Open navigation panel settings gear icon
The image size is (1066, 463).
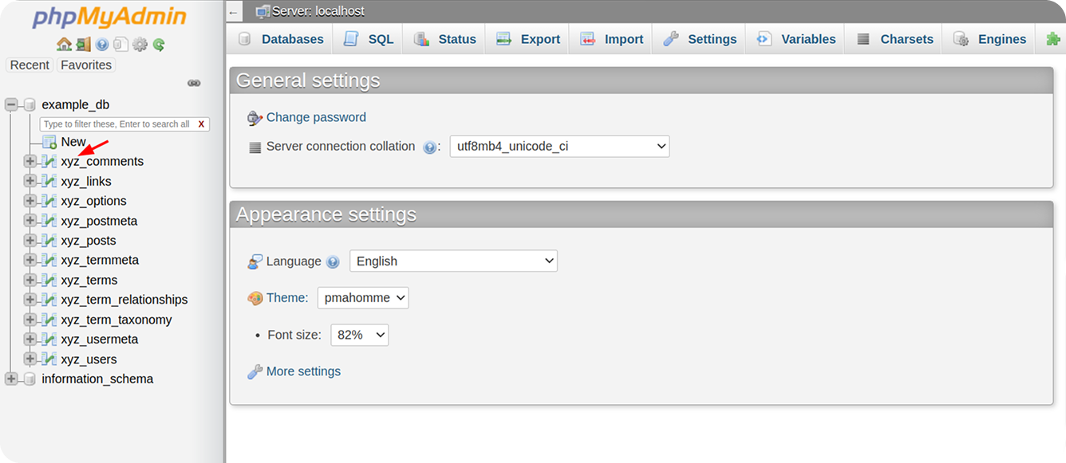140,45
